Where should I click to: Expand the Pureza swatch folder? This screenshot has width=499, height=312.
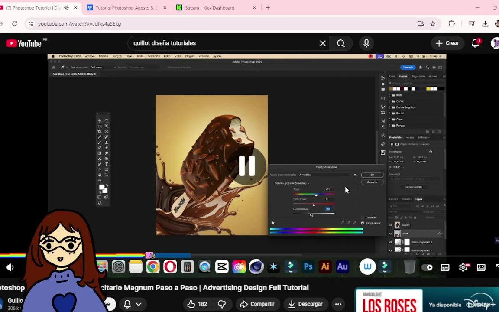tap(390, 125)
